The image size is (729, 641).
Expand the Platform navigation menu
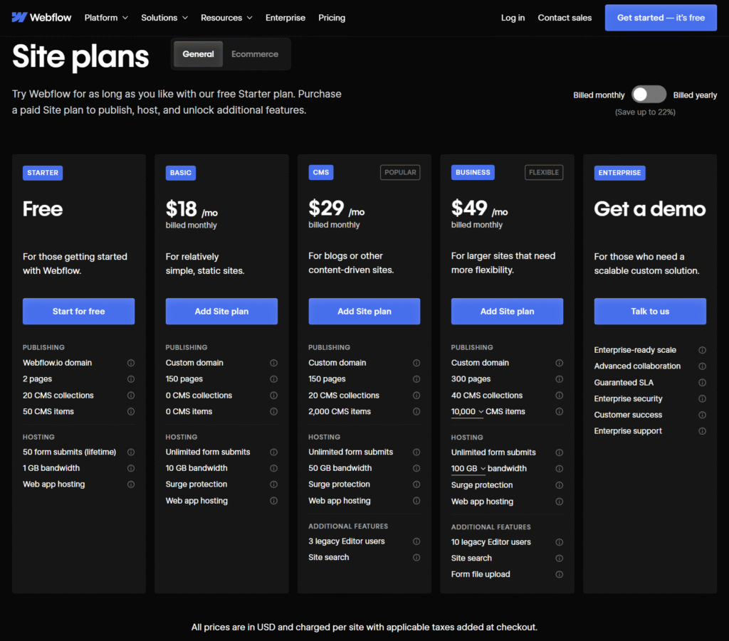[x=106, y=18]
